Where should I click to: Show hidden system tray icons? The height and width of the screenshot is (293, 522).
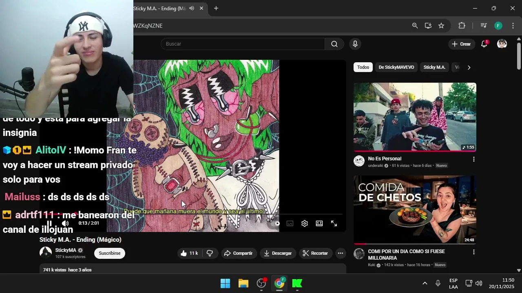(425, 283)
